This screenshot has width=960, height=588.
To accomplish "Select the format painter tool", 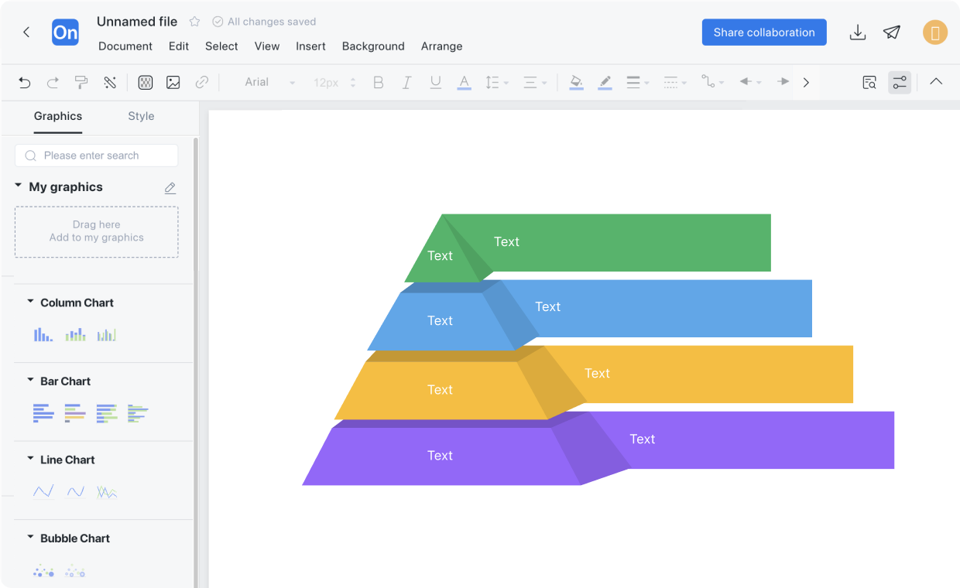I will click(x=81, y=82).
